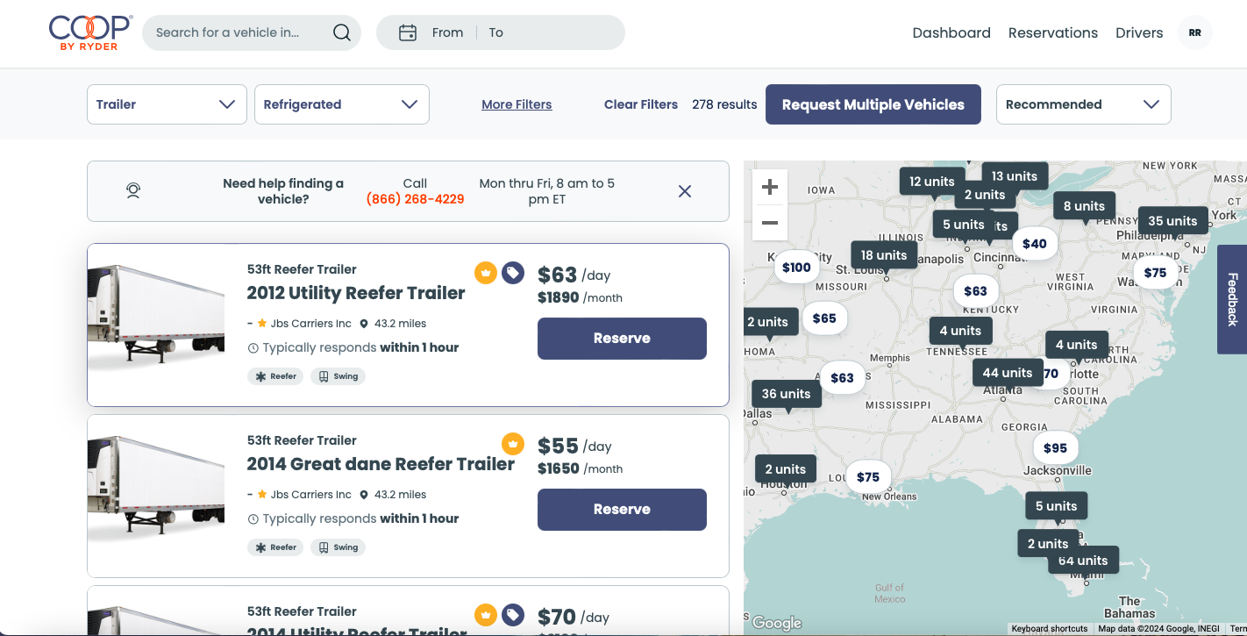Click the 44 units map cluster
Image resolution: width=1247 pixels, height=636 pixels.
1008,373
